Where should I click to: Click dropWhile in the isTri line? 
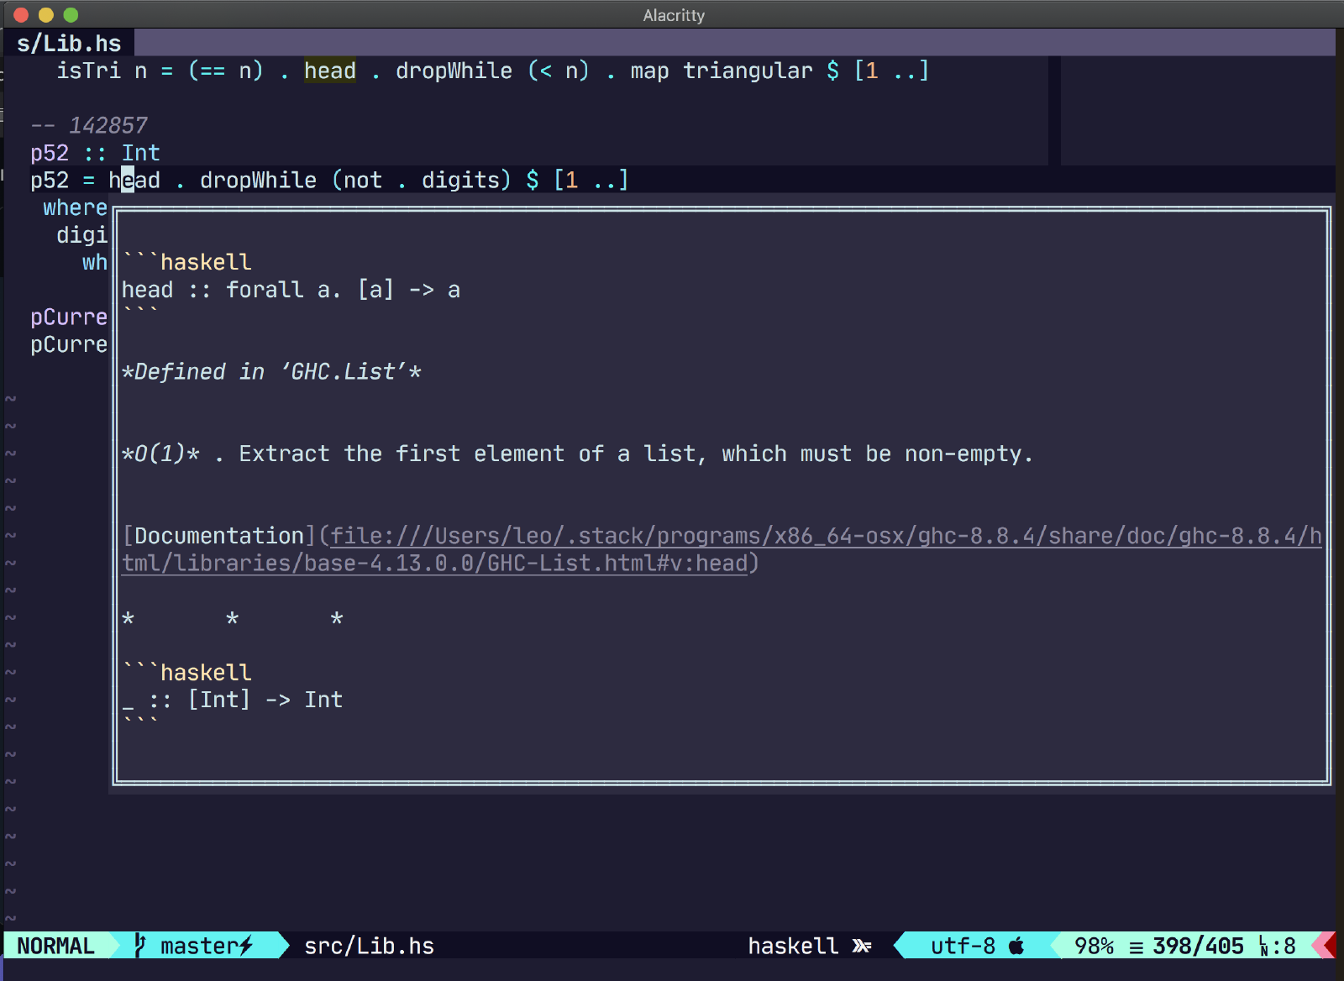[x=454, y=71]
